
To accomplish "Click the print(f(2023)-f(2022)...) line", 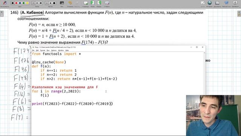I will (x=72, y=104).
